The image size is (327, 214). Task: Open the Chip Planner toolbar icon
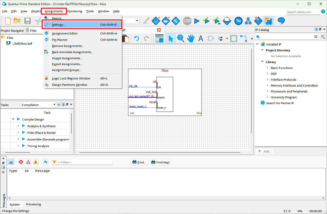[176, 21]
